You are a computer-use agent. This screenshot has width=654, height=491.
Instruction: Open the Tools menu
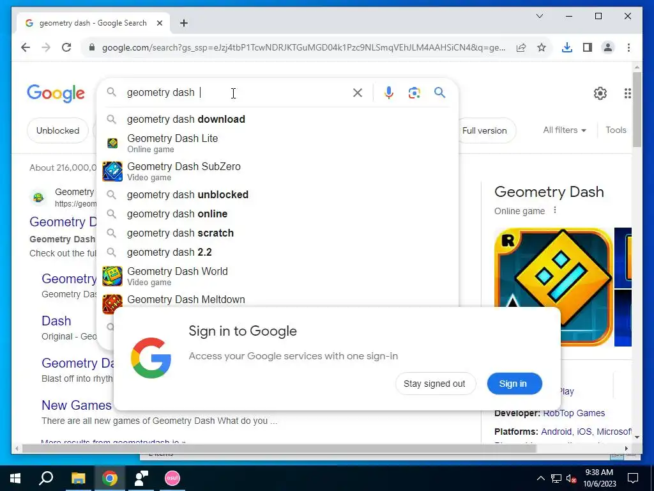[616, 130]
